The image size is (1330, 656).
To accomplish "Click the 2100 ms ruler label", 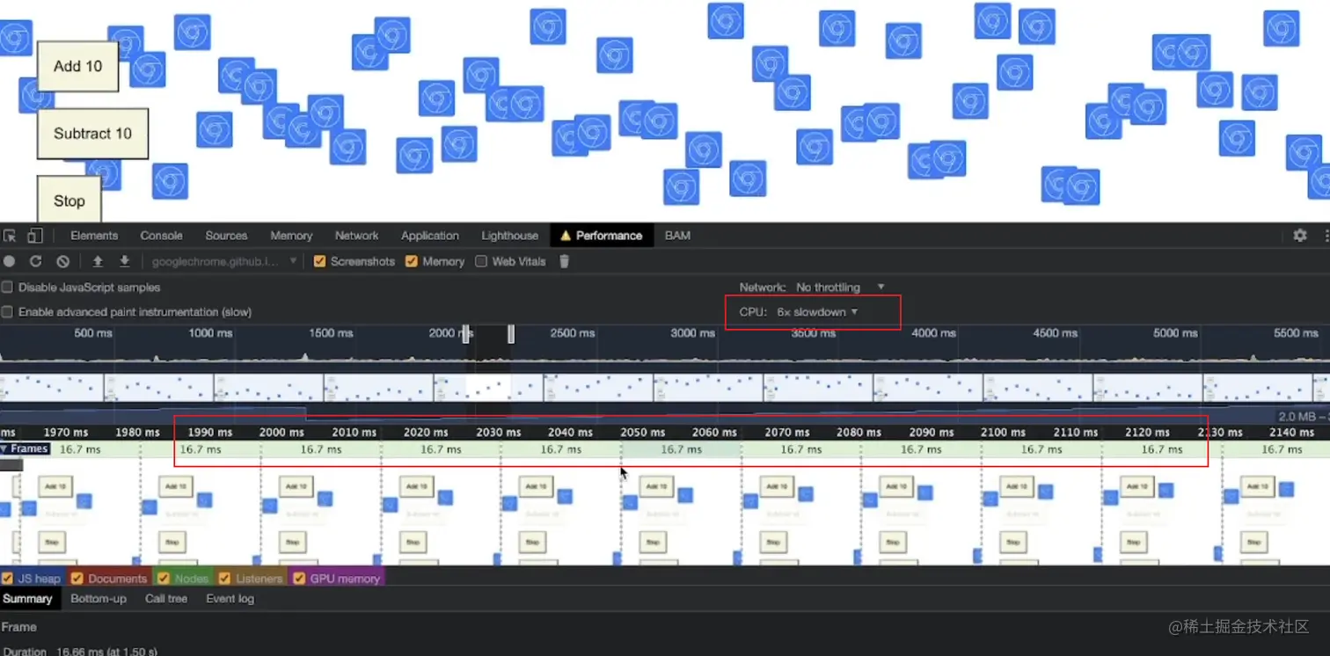I will [1003, 432].
